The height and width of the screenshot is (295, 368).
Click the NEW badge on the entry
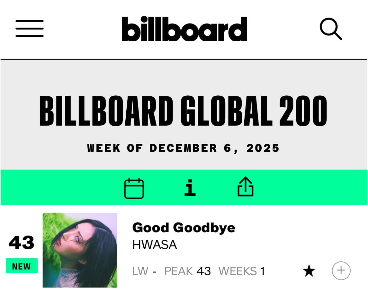[21, 266]
